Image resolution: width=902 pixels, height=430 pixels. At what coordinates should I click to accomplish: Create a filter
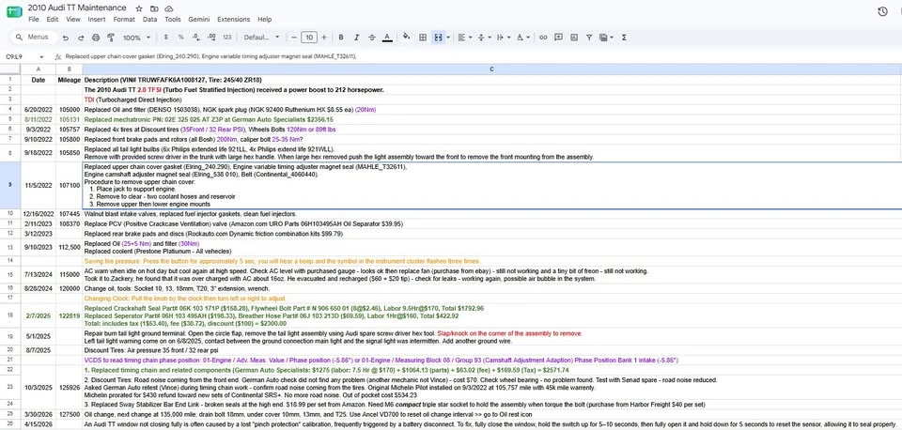pos(589,38)
